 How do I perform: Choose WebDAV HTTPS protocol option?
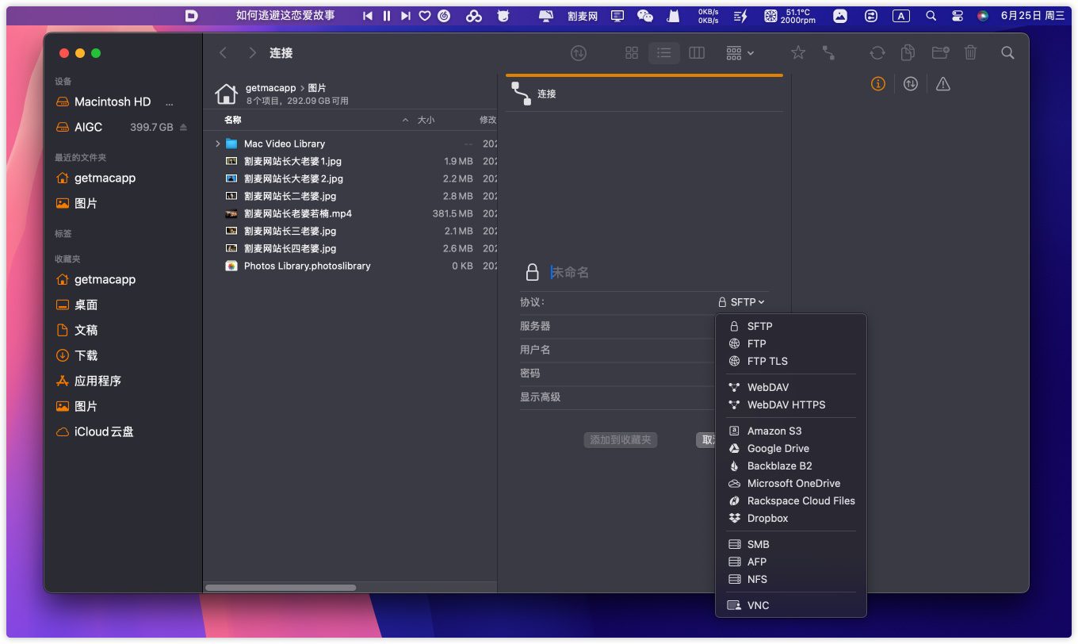coord(786,405)
